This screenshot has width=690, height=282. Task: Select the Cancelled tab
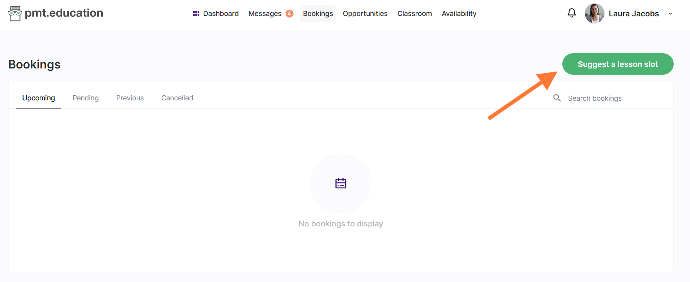tap(177, 98)
